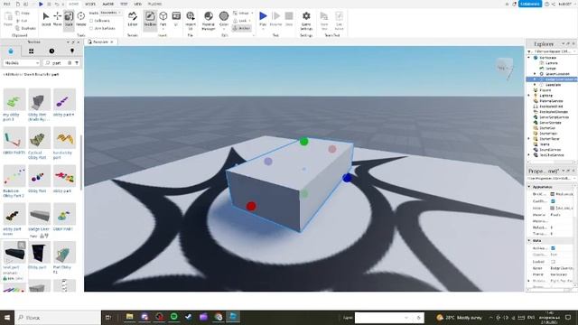
Task: Click the Undo arrow in title bar
Action: click(57, 4)
